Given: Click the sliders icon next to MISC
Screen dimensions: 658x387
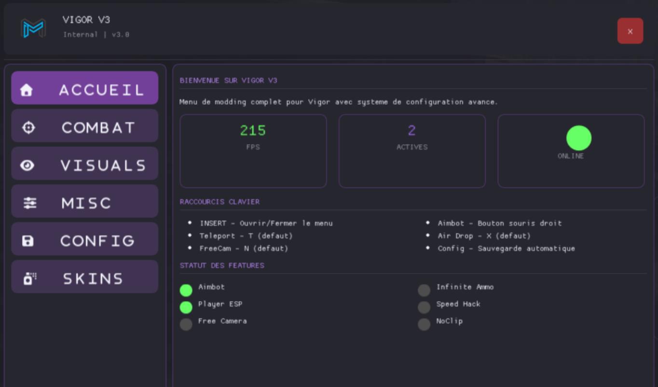Looking at the screenshot, I should click(x=30, y=203).
